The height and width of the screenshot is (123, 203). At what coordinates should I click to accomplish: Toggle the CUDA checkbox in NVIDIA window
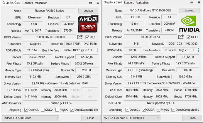(x=144, y=110)
